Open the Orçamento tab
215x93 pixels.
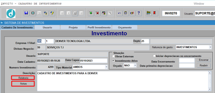point(125,27)
